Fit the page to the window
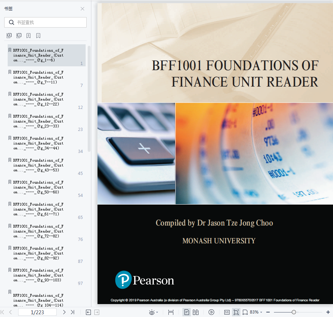Image resolution: width=333 pixels, height=317 pixels. [x=236, y=312]
